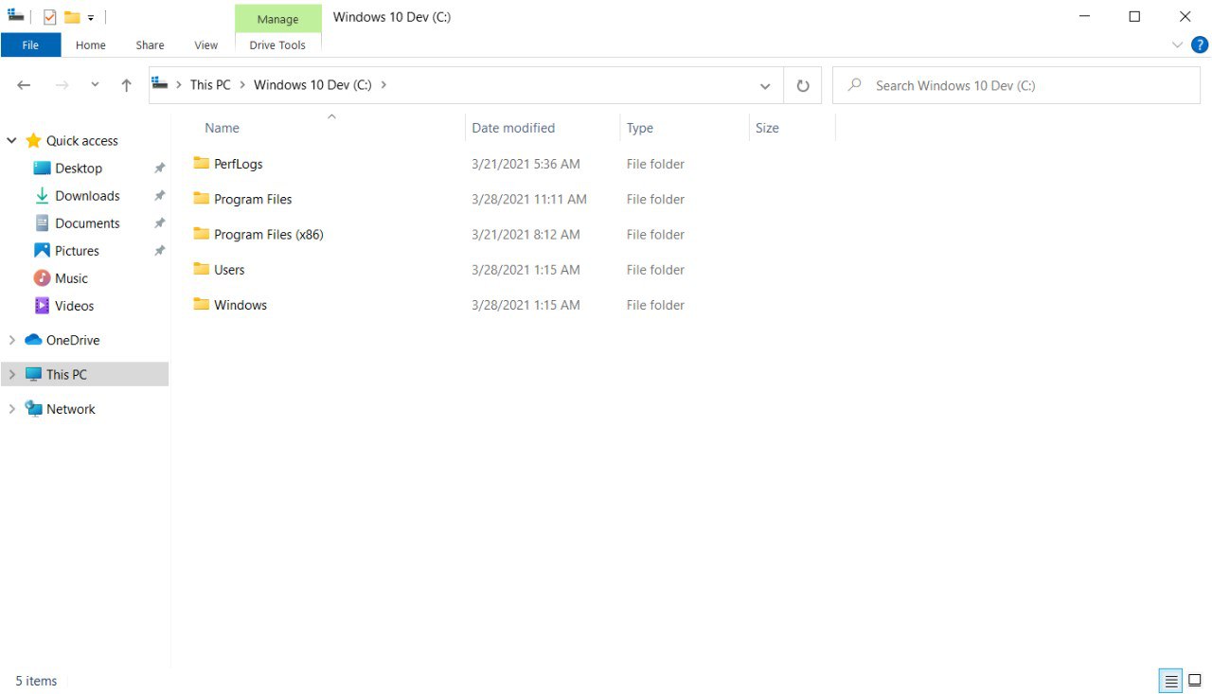
Task: Expand the ribbon with the chevron
Action: (1177, 44)
